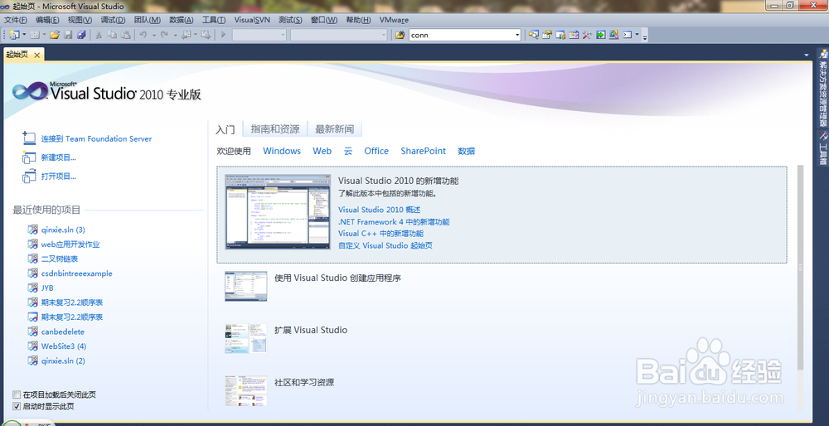Open the Extension Manager toolbar icon
Image resolution: width=829 pixels, height=426 pixels.
pos(613,35)
